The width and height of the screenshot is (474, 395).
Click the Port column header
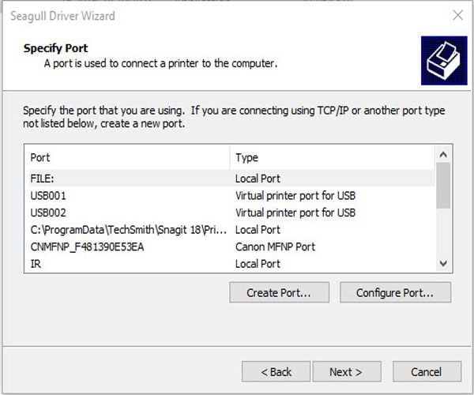[x=126, y=157]
